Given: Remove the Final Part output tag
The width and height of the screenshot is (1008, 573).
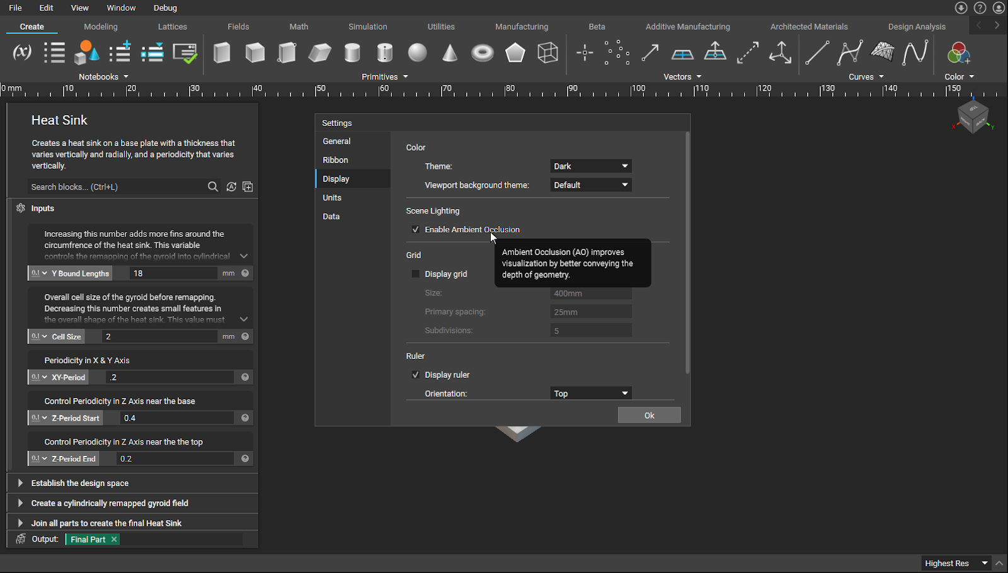Looking at the screenshot, I should coord(114,540).
